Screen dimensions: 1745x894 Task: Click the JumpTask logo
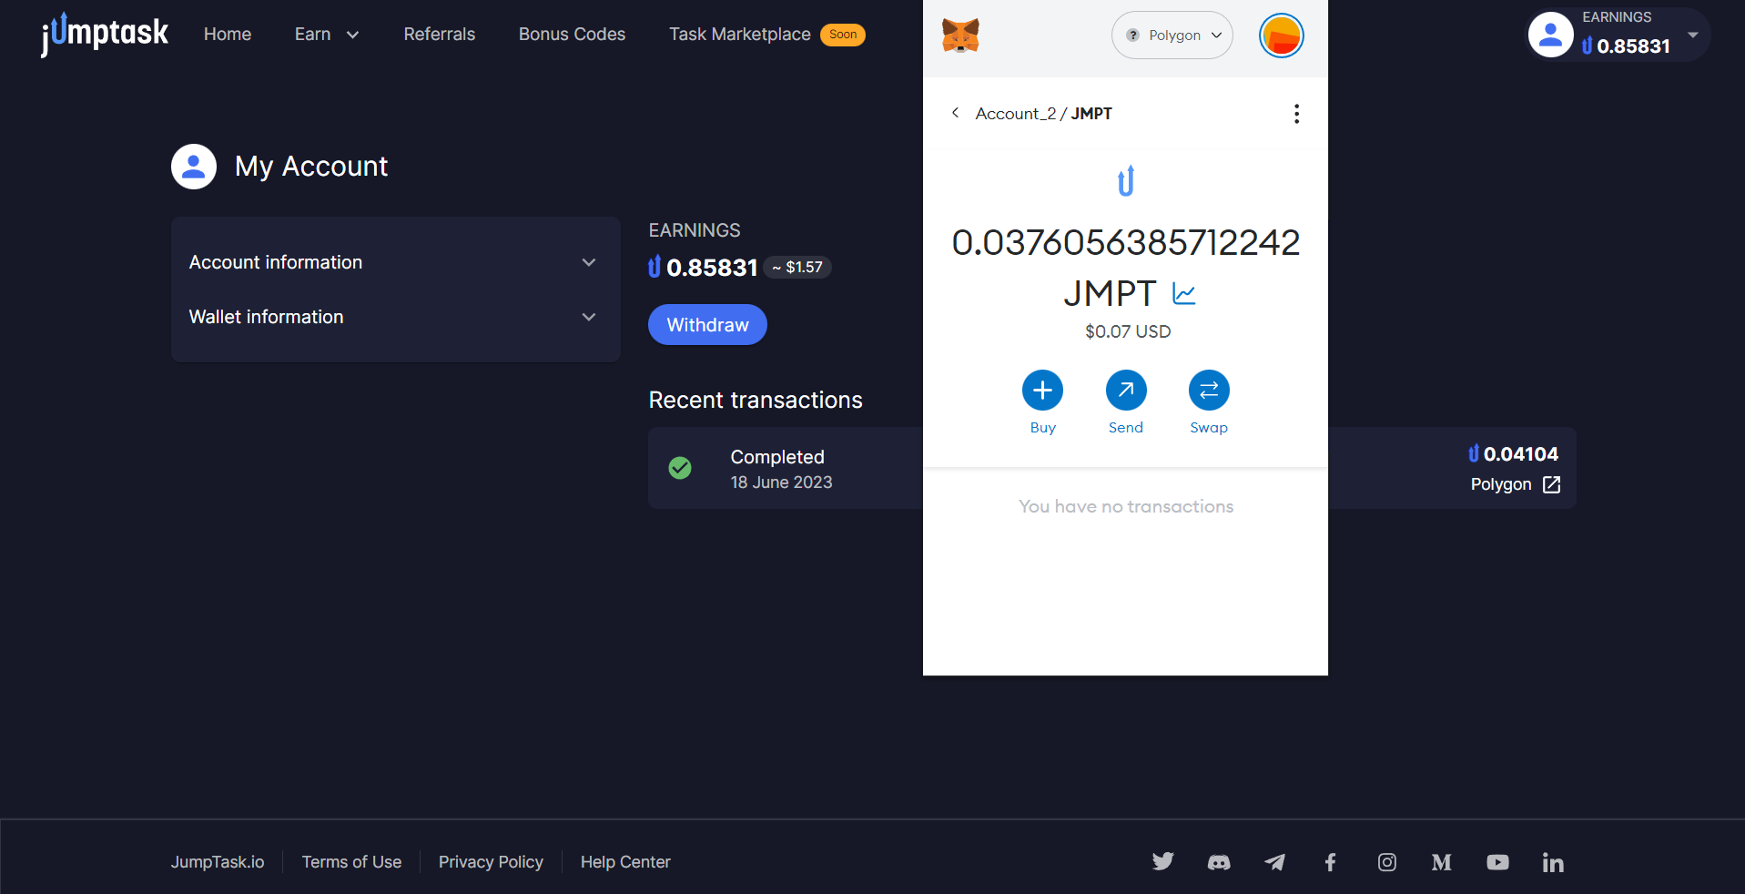(105, 35)
